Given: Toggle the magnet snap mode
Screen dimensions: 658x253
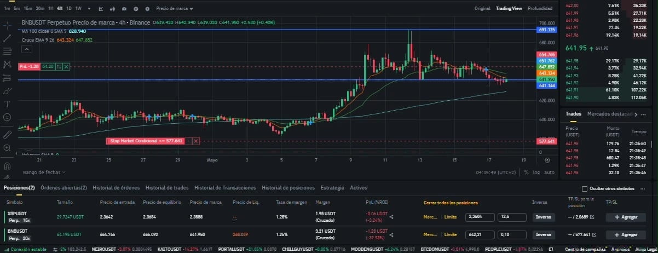Looking at the screenshot, I should [8, 165].
